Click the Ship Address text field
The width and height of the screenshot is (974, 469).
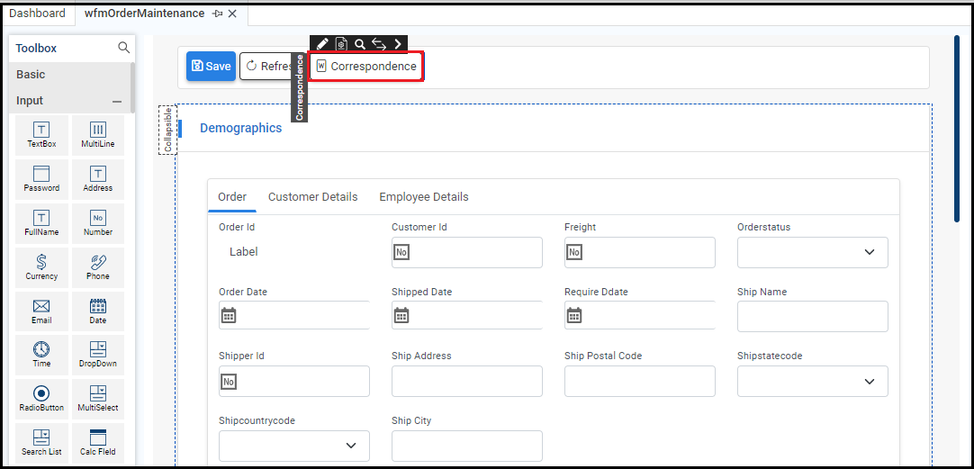[x=467, y=382]
